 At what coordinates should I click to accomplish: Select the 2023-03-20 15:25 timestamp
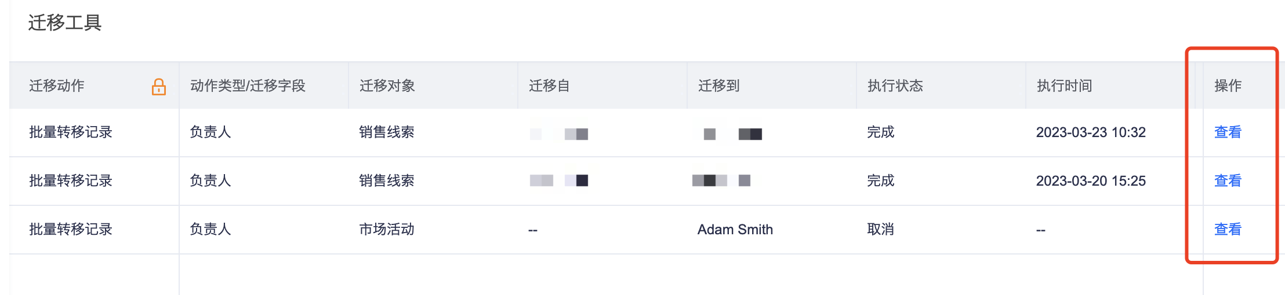(1090, 181)
